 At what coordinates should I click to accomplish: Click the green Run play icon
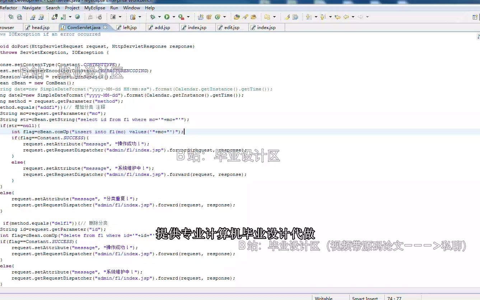click(x=167, y=17)
